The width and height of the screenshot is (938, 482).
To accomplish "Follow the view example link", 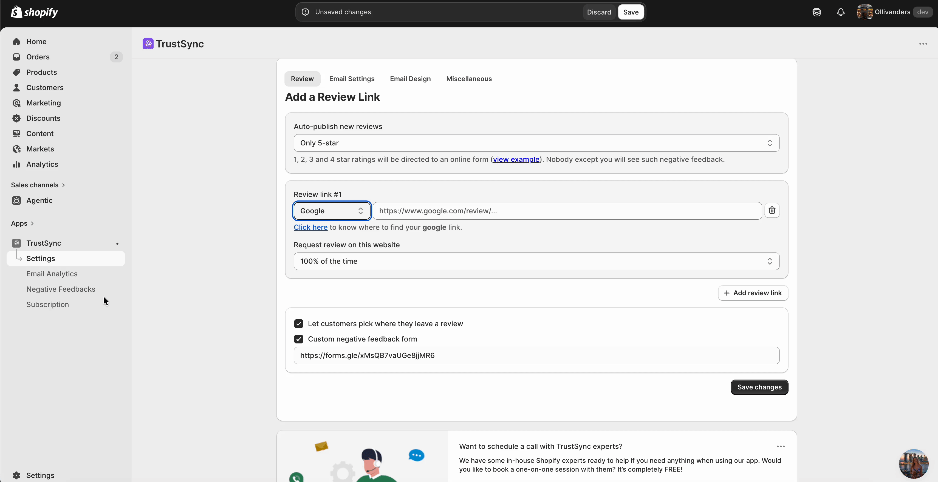I will click(516, 159).
